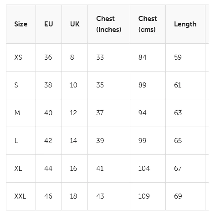The height and width of the screenshot is (215, 215).
Task: Click the UK column header
Action: pyautogui.click(x=75, y=24)
